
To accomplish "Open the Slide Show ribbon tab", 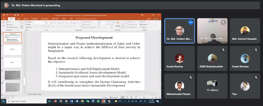I will point(55,19).
